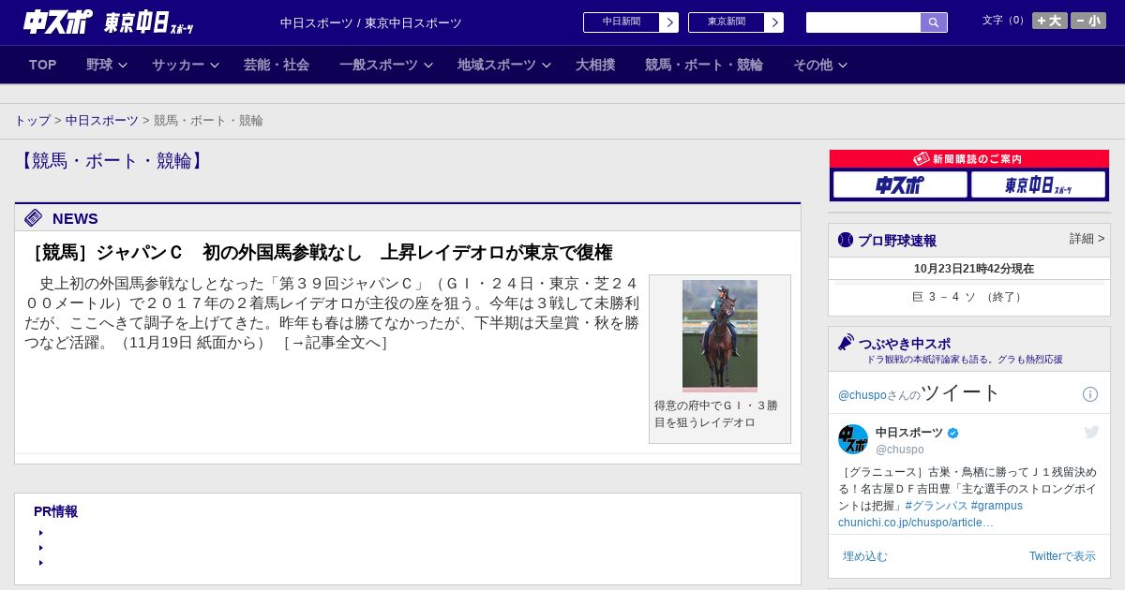Focus the header search input field
The height and width of the screenshot is (590, 1125).
click(x=863, y=22)
